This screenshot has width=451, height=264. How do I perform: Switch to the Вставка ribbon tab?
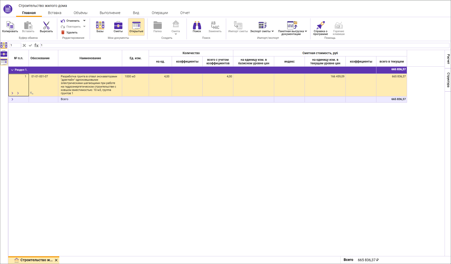(x=54, y=13)
